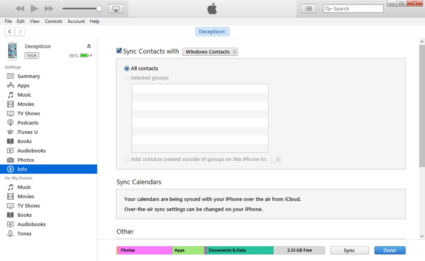425x261 pixels.
Task: Click the Photos storage segment
Action: (144, 250)
